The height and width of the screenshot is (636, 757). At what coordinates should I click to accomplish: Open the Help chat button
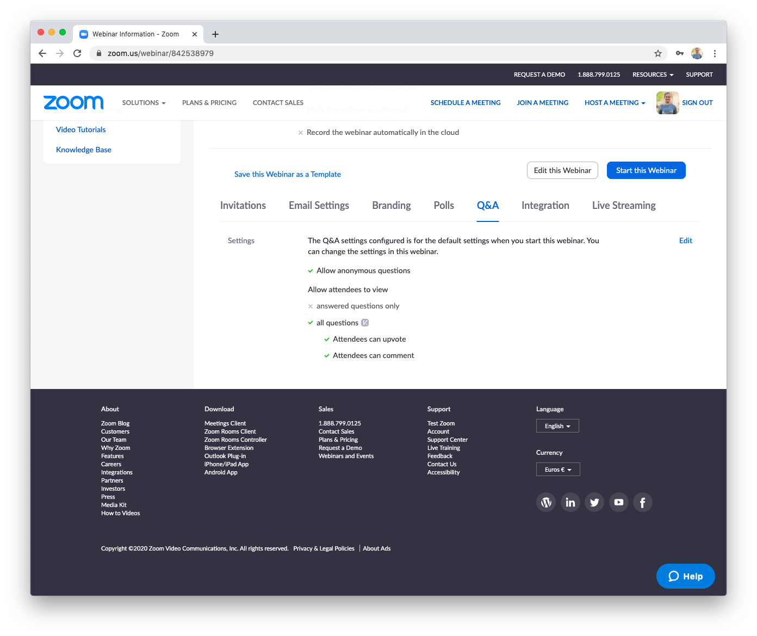pyautogui.click(x=686, y=576)
